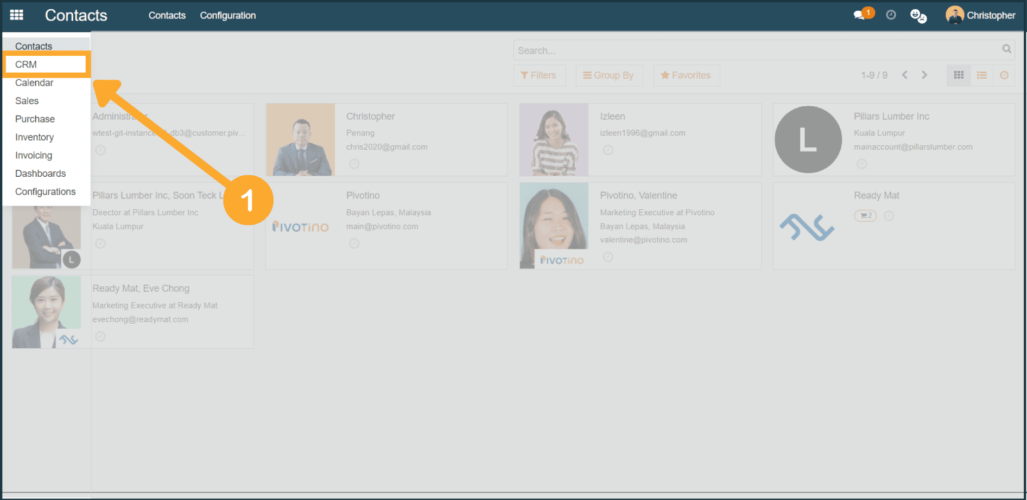The height and width of the screenshot is (500, 1027).
Task: Open the apps grid menu icon
Action: click(x=16, y=15)
